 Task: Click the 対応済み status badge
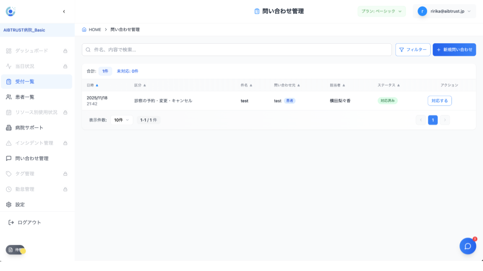tap(387, 100)
